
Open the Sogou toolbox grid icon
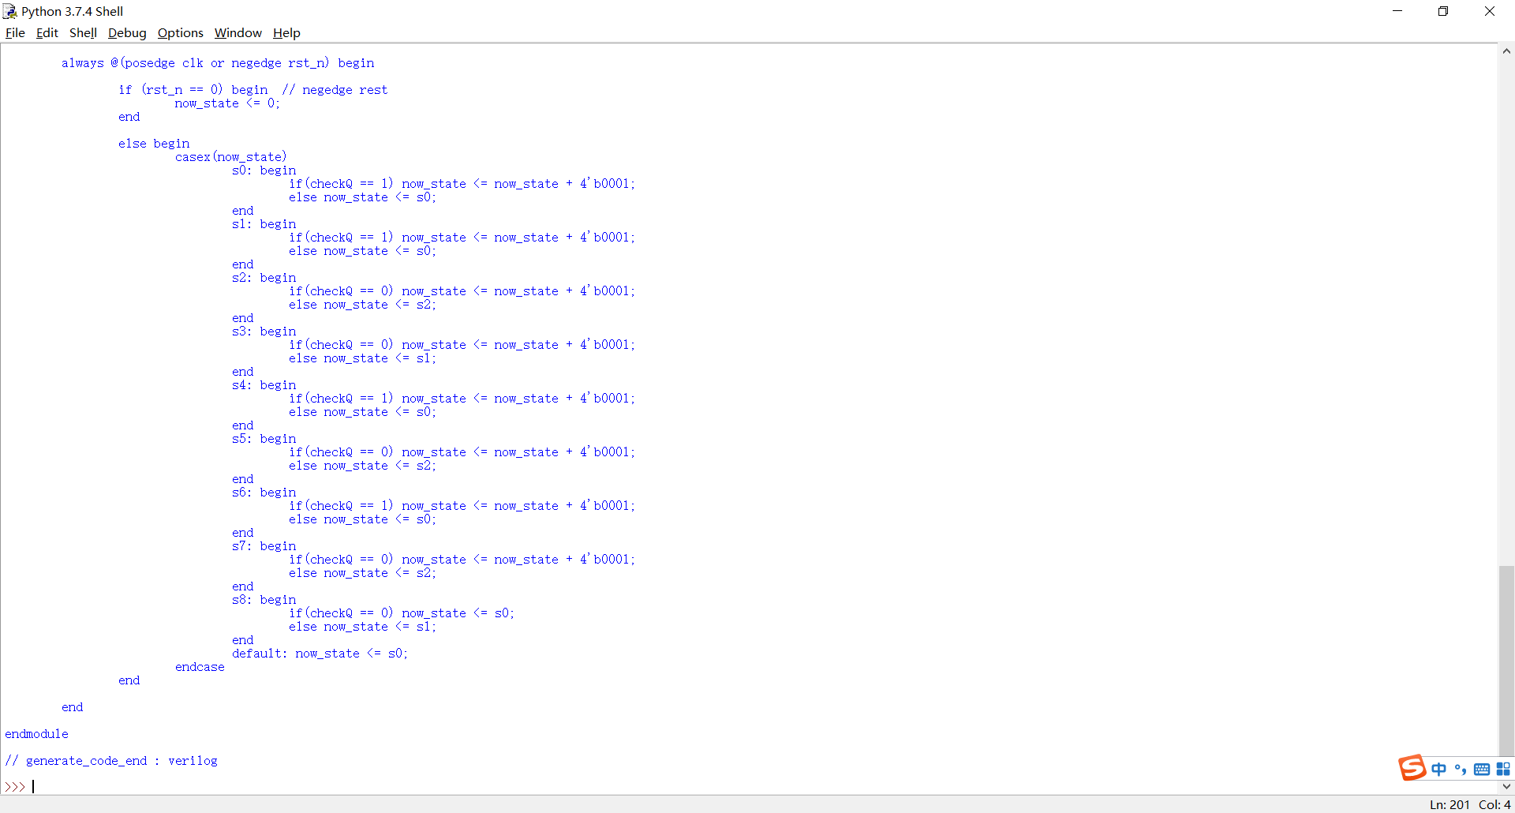tap(1503, 769)
